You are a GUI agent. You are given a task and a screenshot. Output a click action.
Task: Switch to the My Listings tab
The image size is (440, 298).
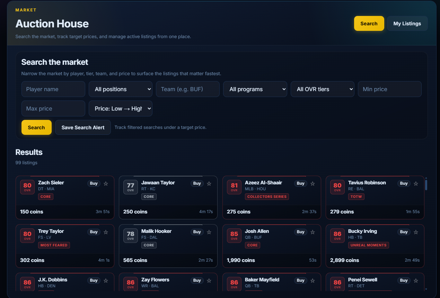coord(407,24)
